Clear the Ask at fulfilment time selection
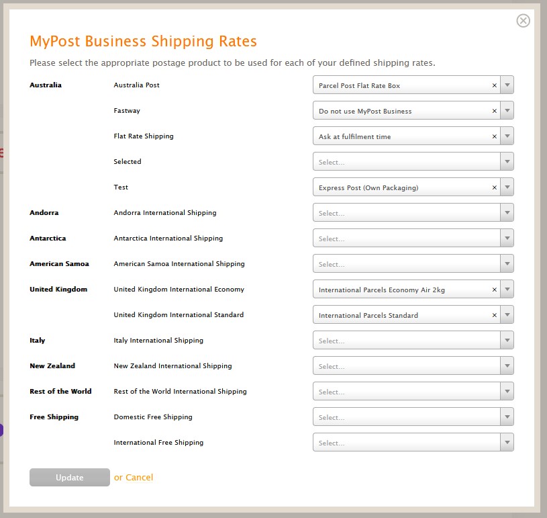This screenshot has width=547, height=518. point(494,136)
